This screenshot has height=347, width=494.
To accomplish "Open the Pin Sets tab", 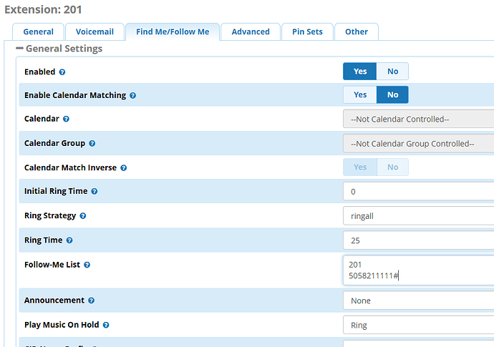I will tap(307, 31).
